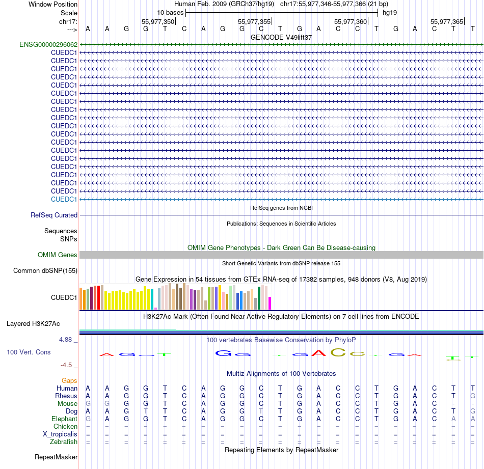Viewport: 484px width, 469px height.
Task: Click 'Short Genetic Variants from dbSNP' title
Action: [281, 263]
